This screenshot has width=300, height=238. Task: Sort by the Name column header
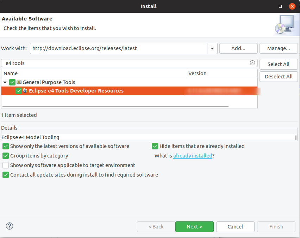[x=94, y=73]
